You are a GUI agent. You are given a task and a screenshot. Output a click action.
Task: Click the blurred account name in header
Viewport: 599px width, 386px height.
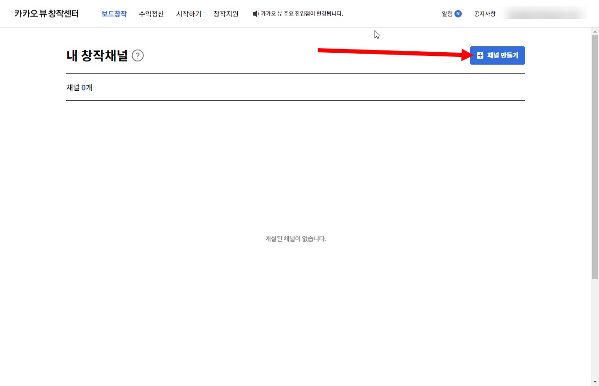click(545, 13)
